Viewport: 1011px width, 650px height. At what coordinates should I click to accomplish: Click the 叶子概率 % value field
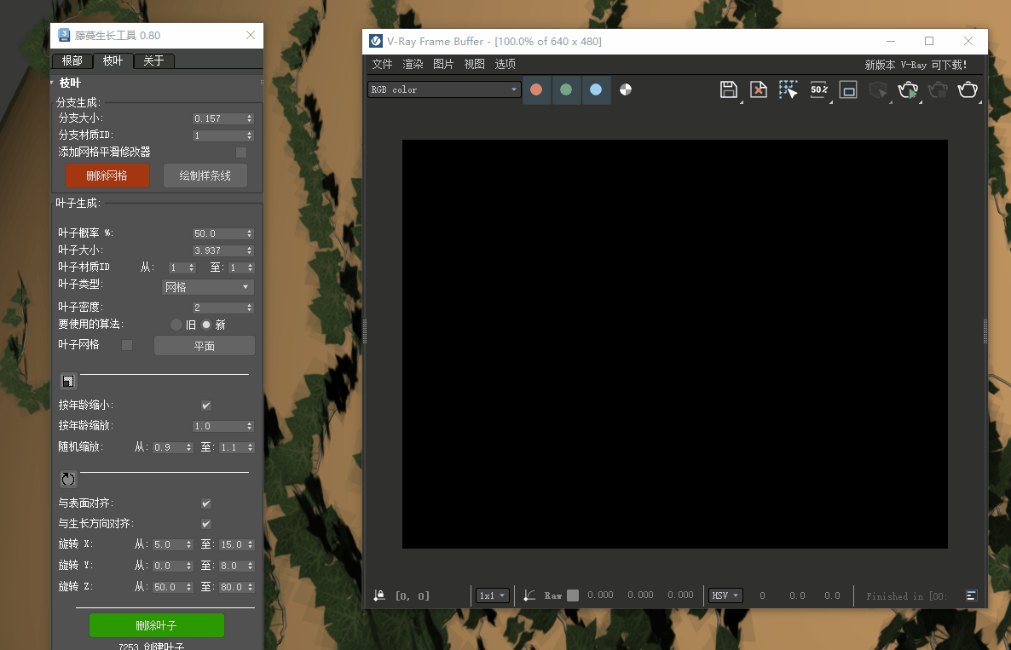[218, 233]
